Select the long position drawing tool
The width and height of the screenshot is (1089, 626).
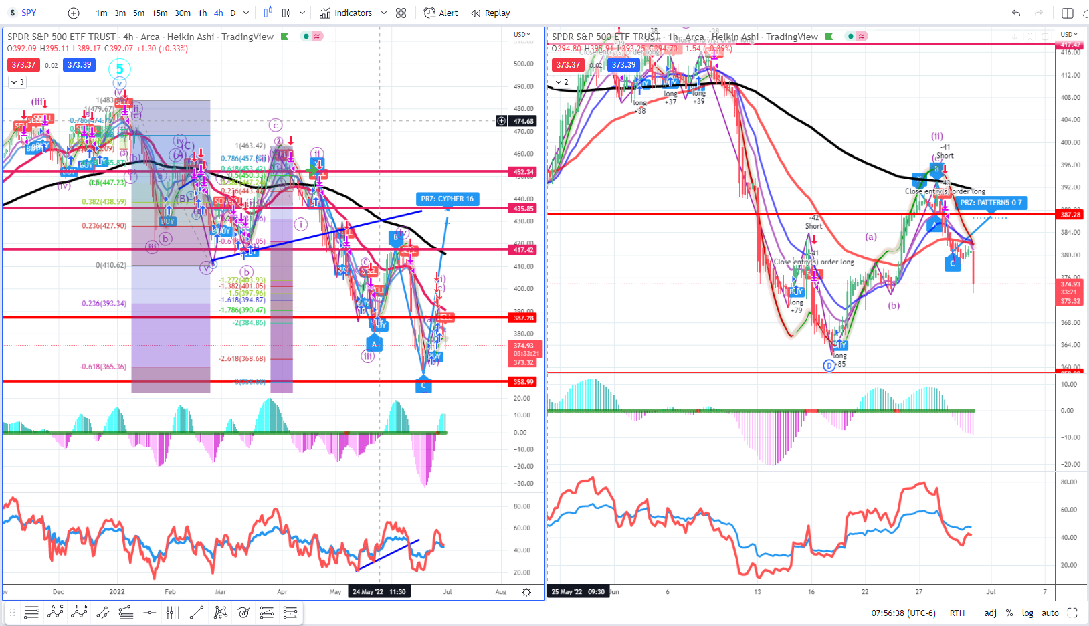[x=267, y=612]
